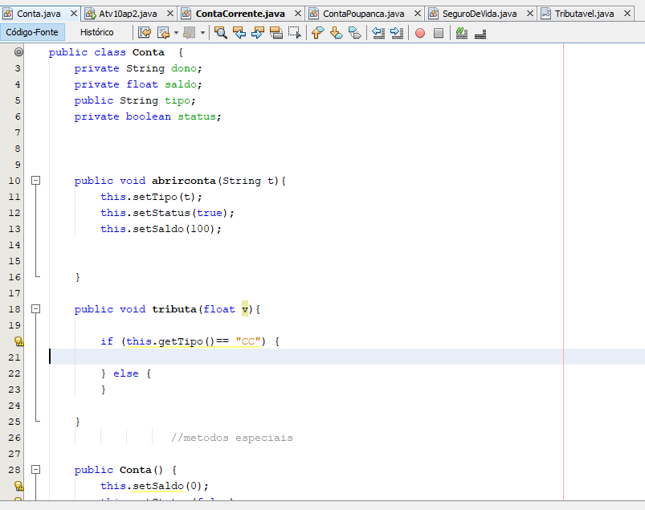Image resolution: width=645 pixels, height=510 pixels.
Task: Toggle Rectangular Selection mode
Action: pyautogui.click(x=295, y=33)
